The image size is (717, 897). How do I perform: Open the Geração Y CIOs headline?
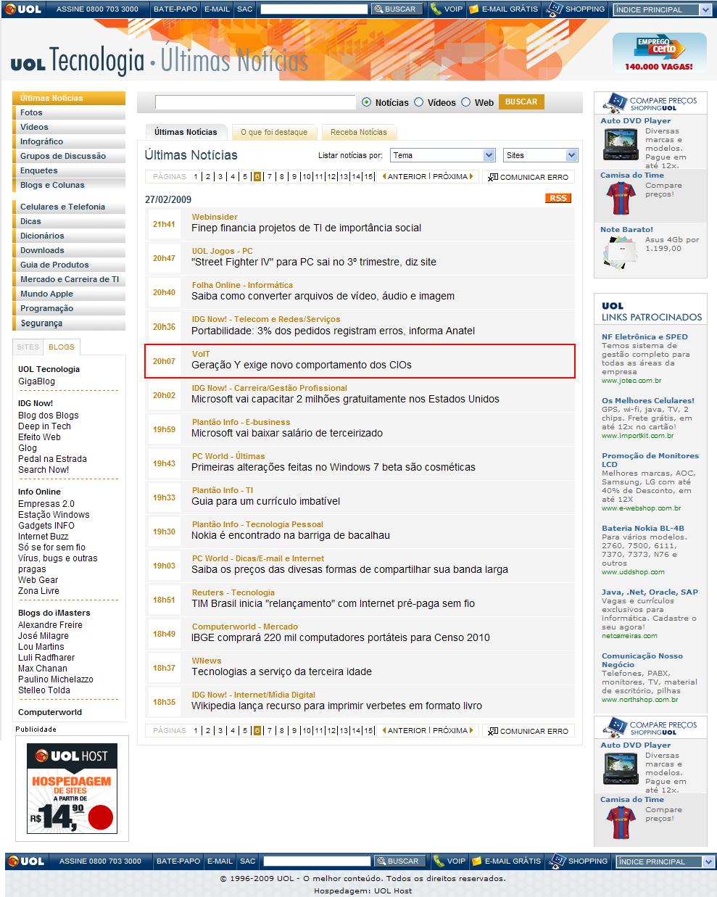(301, 365)
